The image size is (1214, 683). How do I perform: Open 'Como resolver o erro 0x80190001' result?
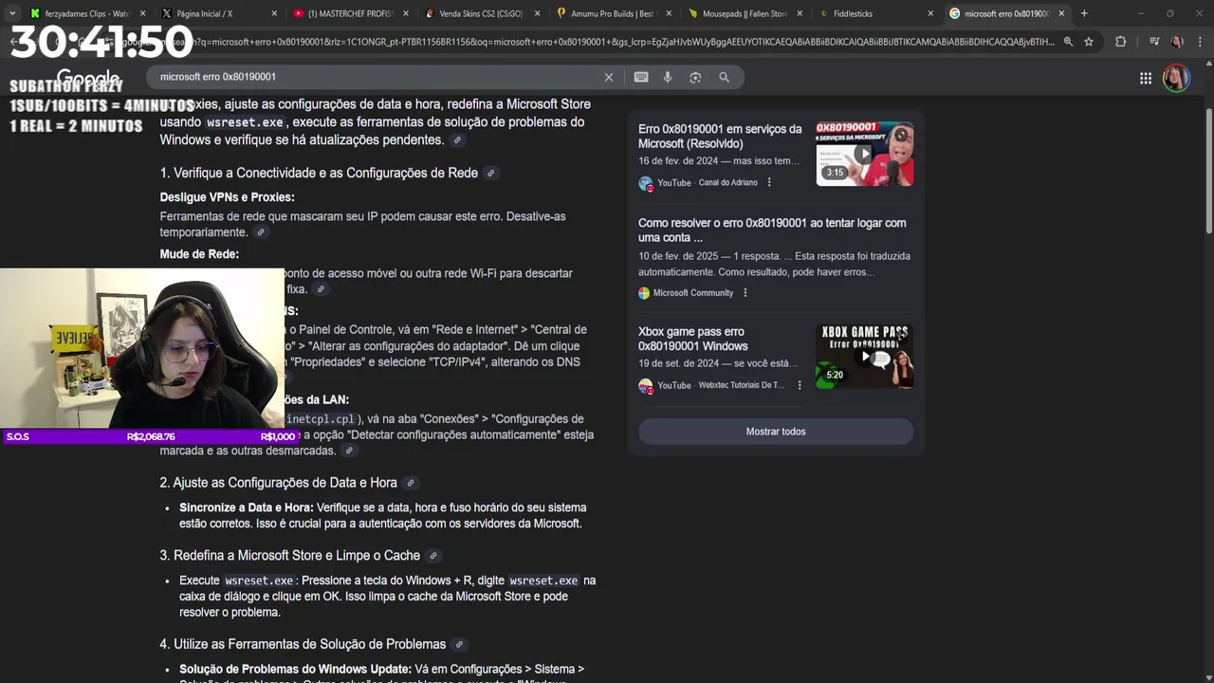[x=772, y=231]
